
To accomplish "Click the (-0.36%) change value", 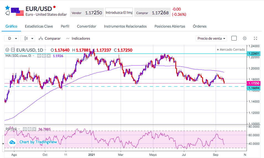I will 179,14.
